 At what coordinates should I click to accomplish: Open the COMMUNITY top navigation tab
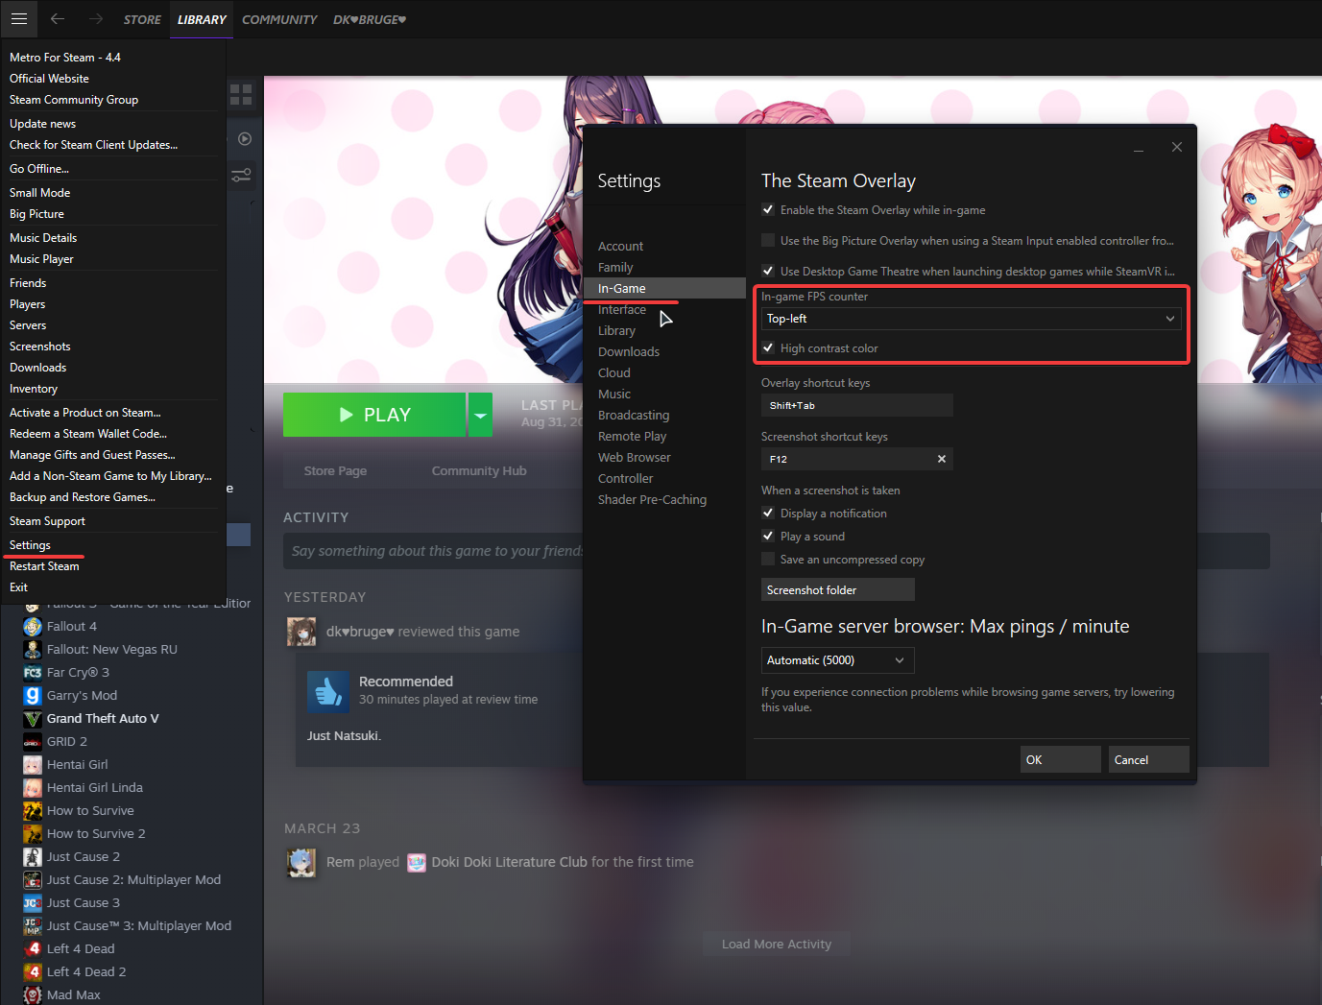pos(279,19)
